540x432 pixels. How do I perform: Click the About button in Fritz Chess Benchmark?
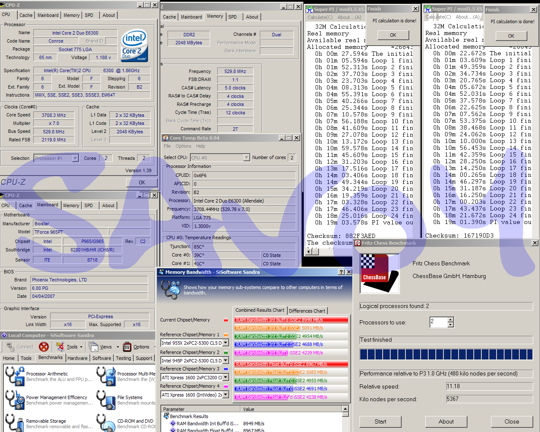(446, 421)
